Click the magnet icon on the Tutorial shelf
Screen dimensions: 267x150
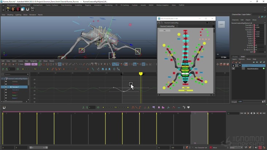pyautogui.click(x=27, y=9)
